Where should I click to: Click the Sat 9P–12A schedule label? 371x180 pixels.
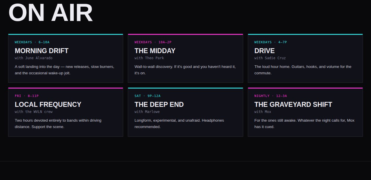point(147,96)
